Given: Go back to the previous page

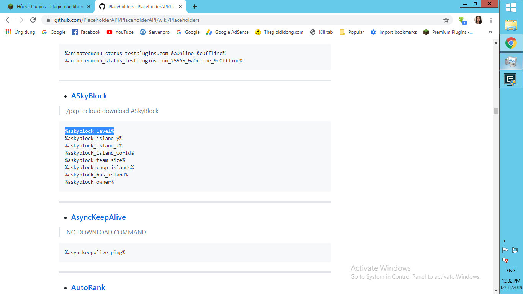Looking at the screenshot, I should (x=8, y=20).
